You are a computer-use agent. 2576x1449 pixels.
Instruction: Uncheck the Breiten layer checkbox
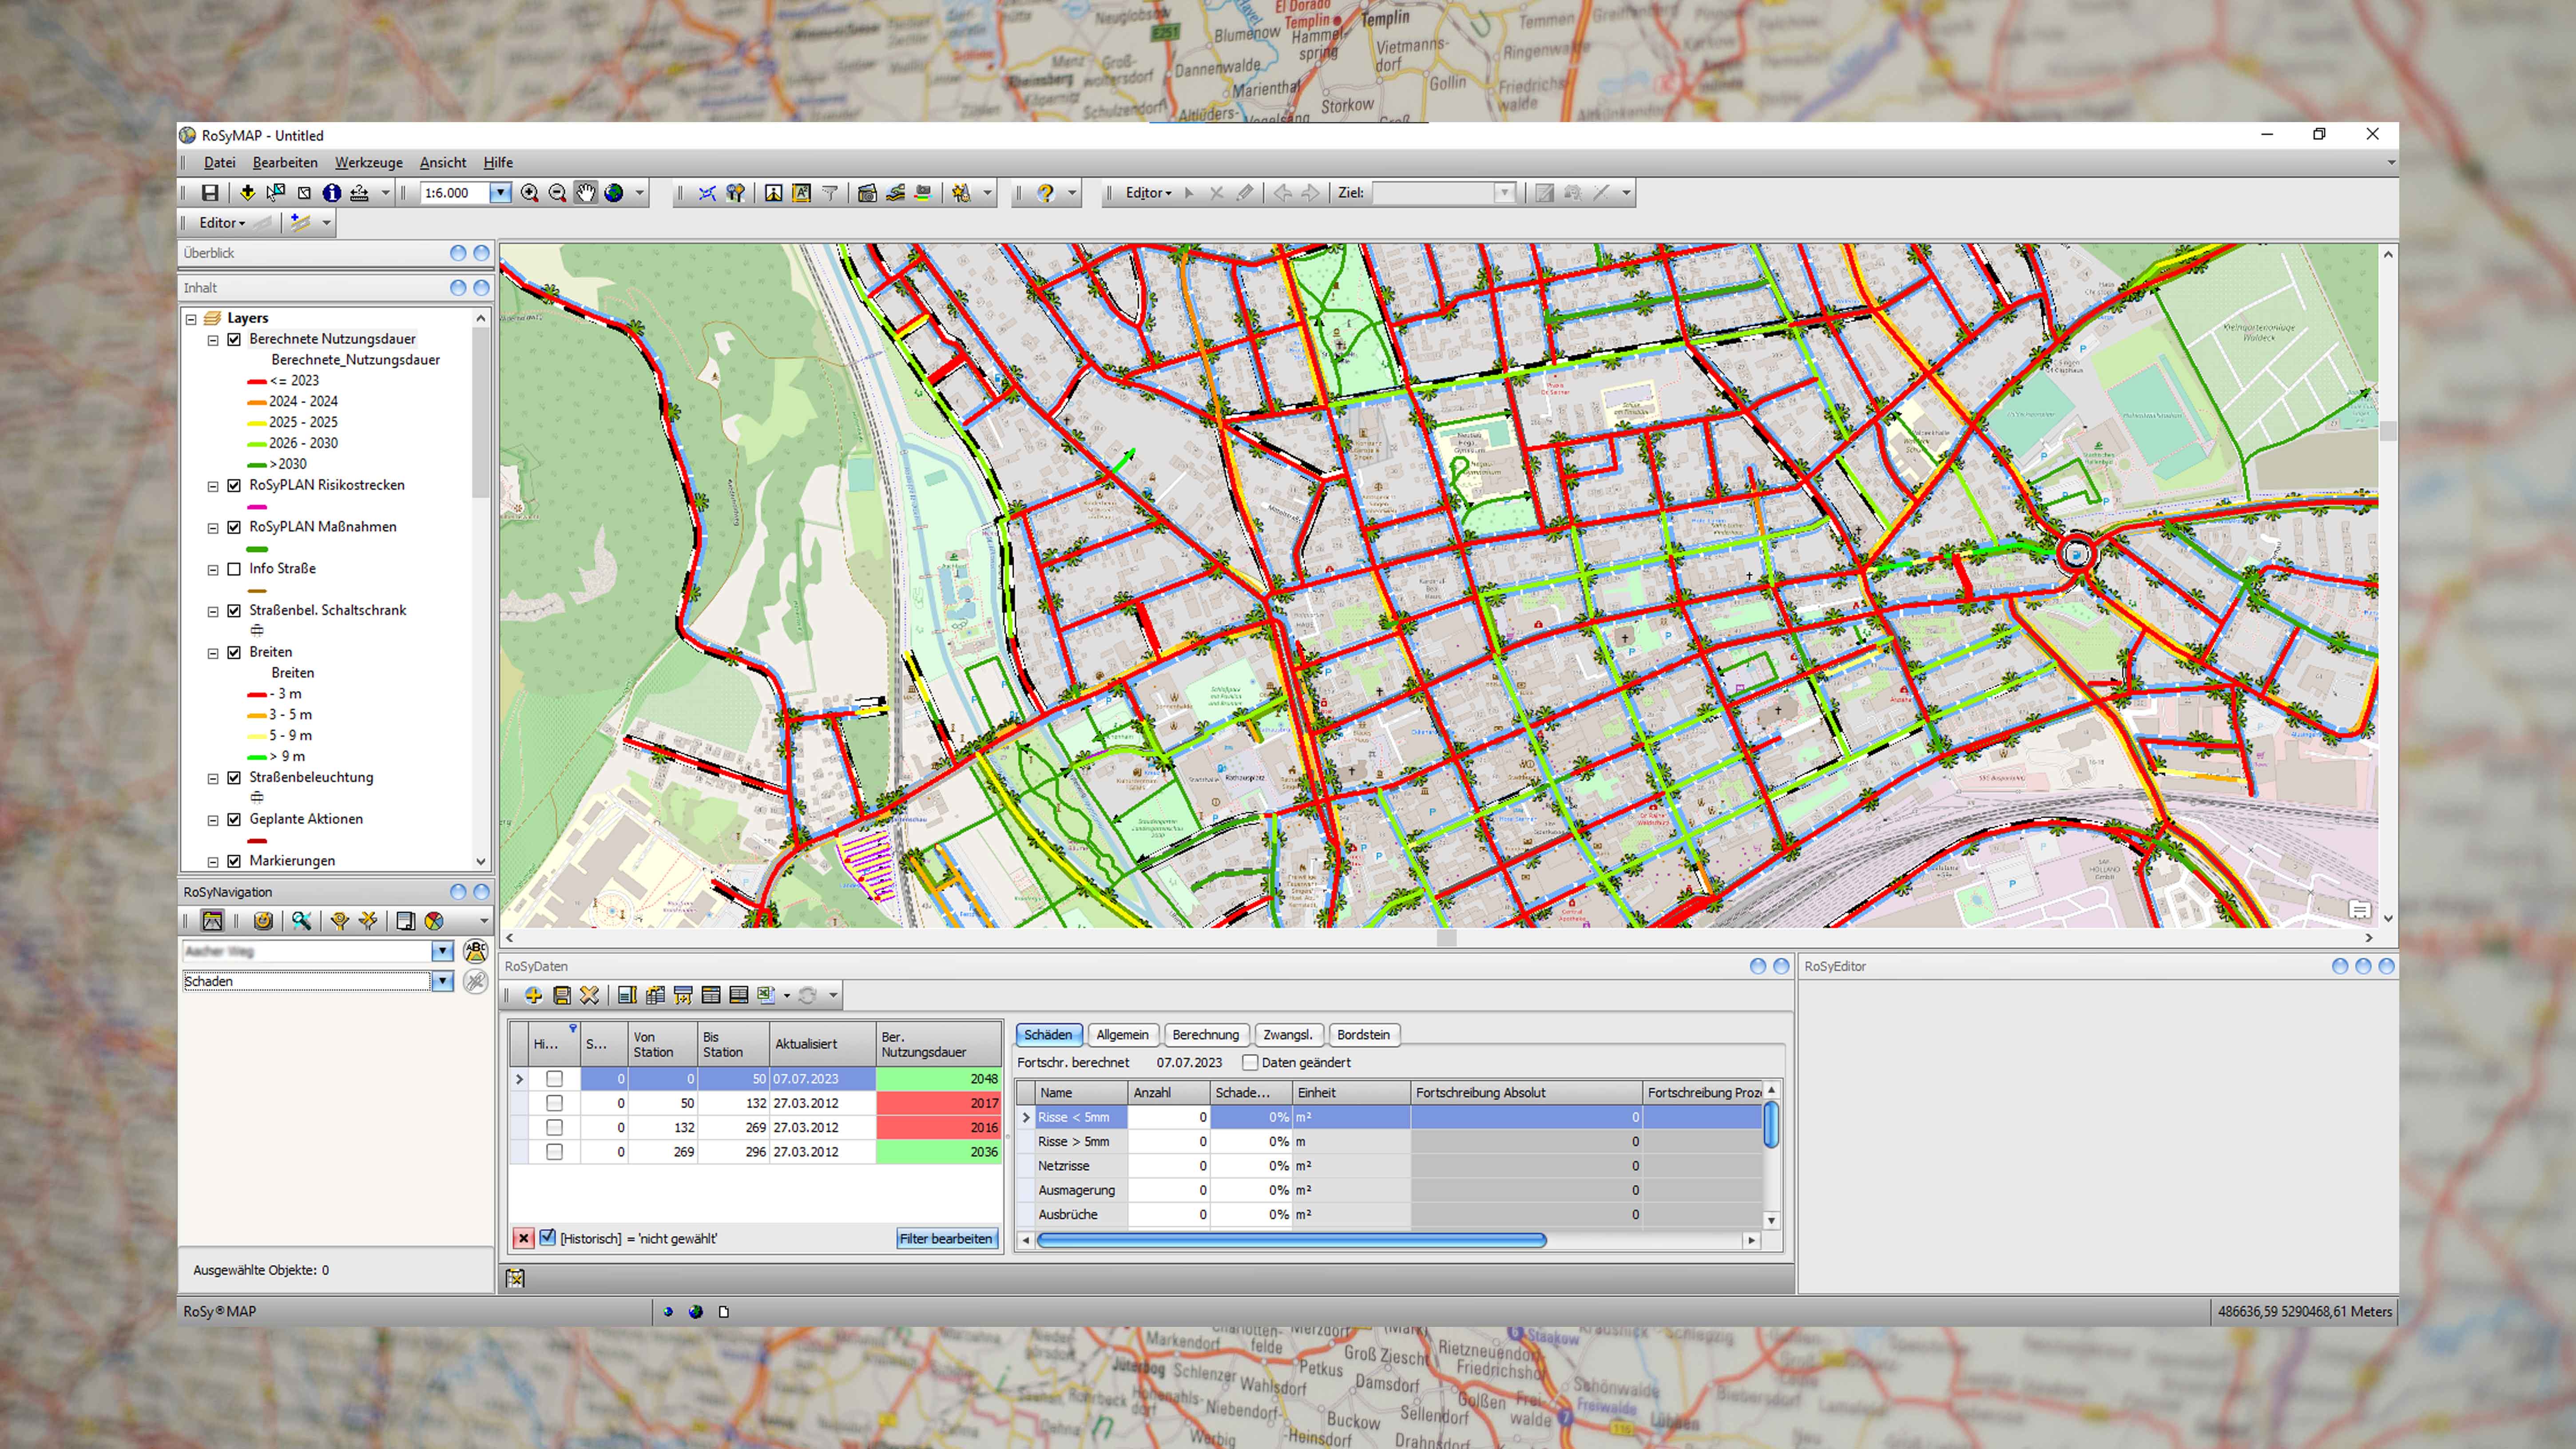point(234,652)
